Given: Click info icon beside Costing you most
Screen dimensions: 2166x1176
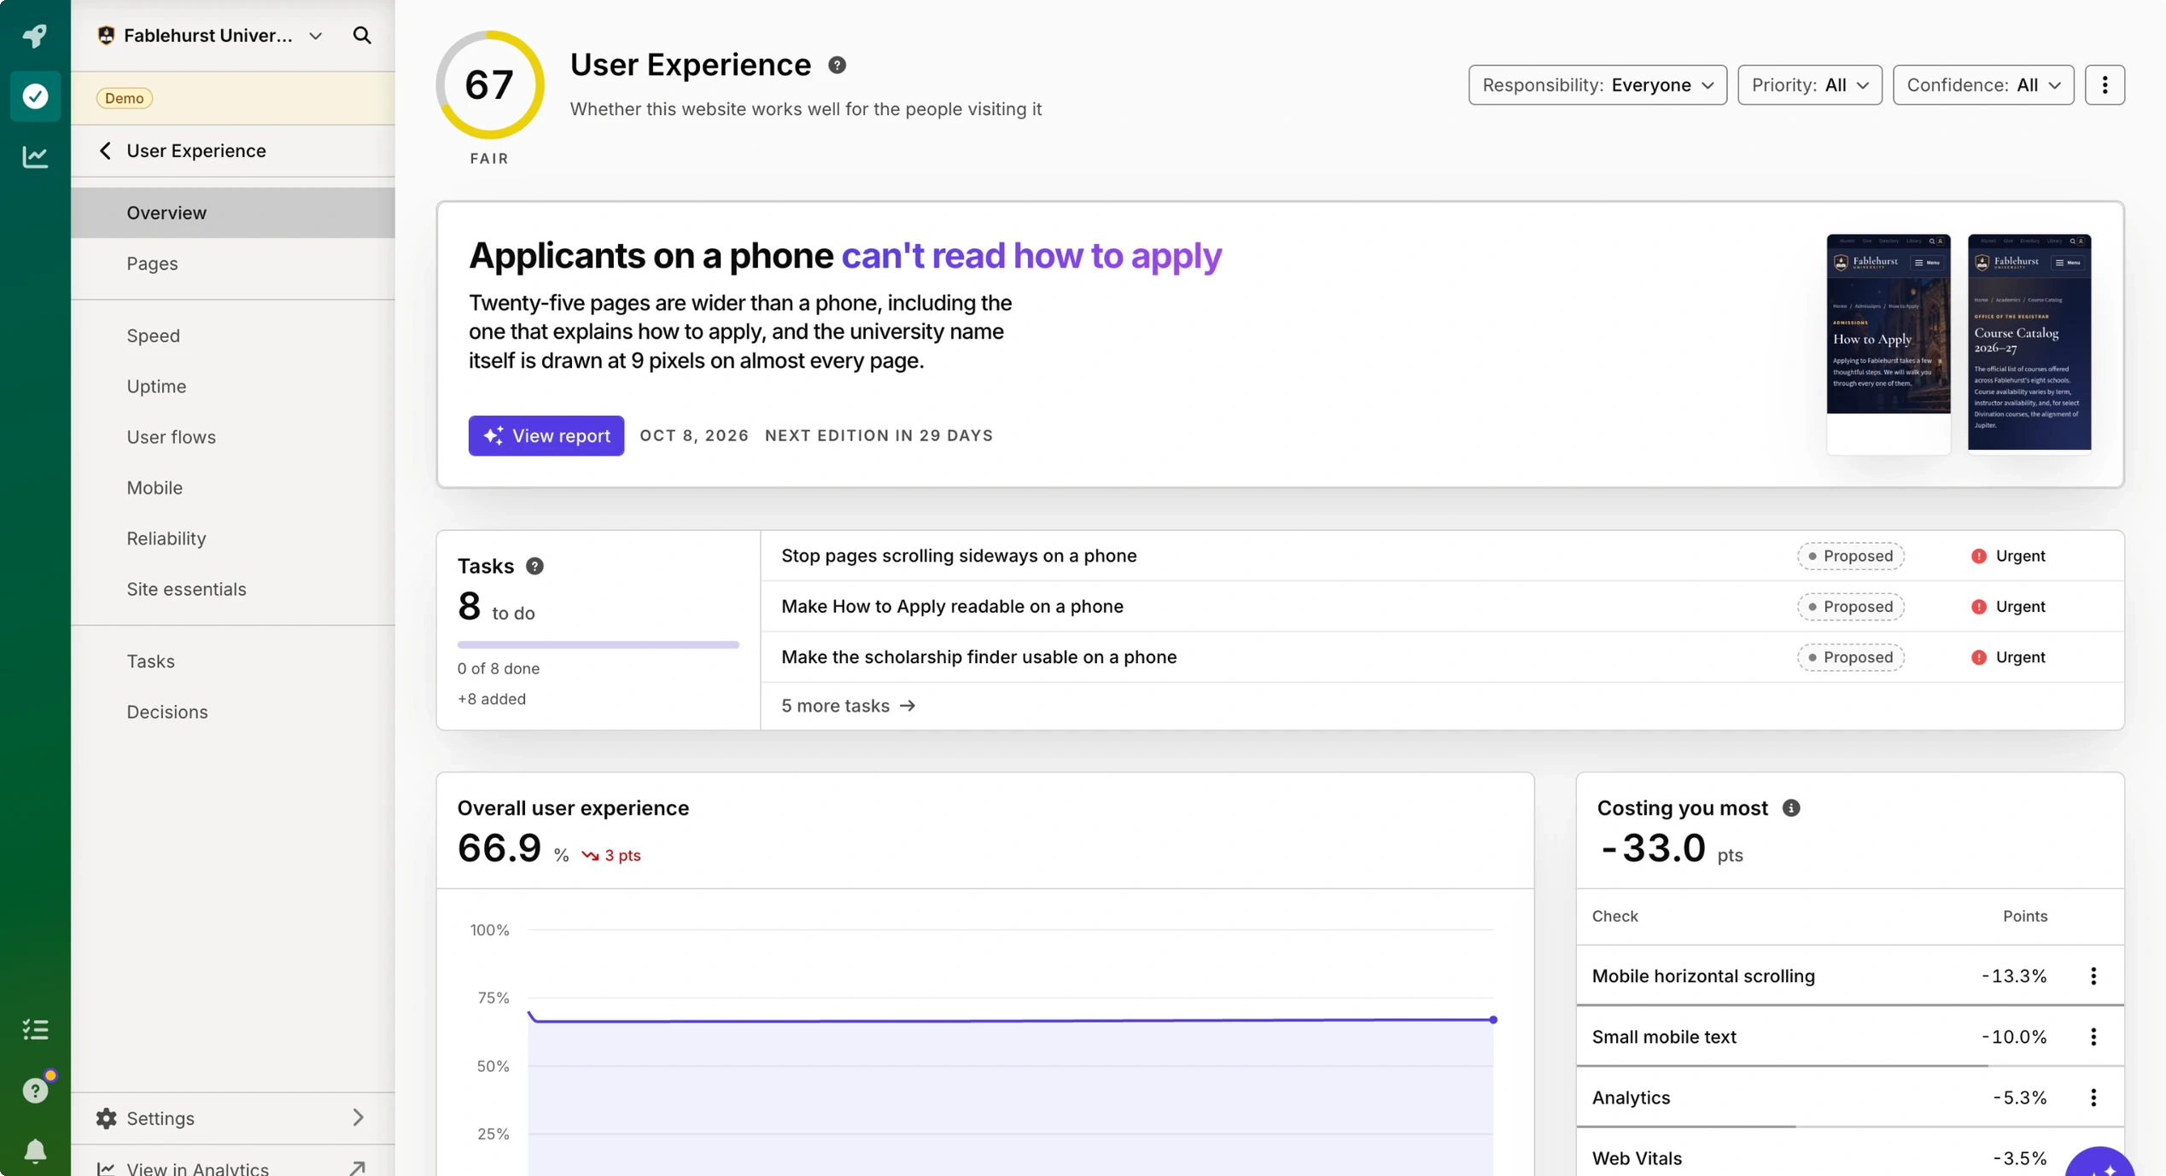Looking at the screenshot, I should pos(1790,807).
